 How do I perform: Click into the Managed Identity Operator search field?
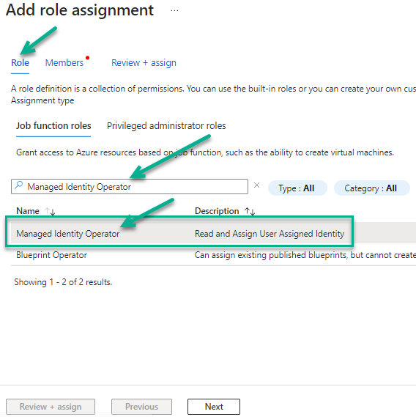pyautogui.click(x=130, y=186)
